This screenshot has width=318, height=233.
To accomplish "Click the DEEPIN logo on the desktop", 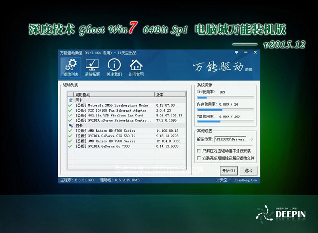I will [x=281, y=214].
